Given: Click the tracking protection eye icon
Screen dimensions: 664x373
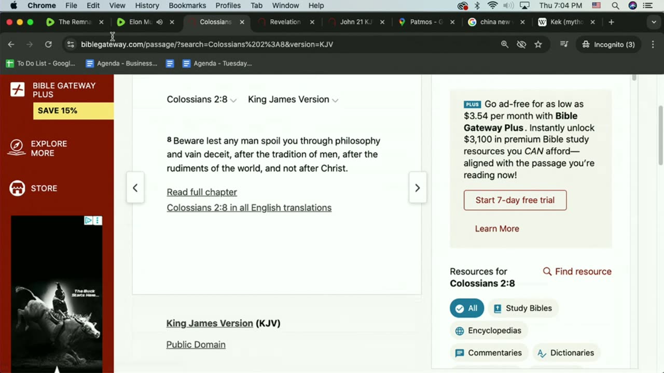Looking at the screenshot, I should point(521,45).
